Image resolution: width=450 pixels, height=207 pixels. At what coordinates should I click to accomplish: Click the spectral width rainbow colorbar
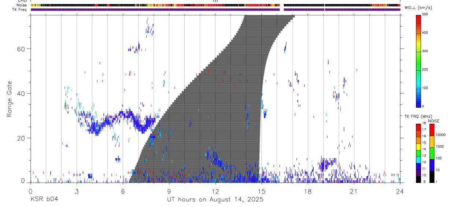point(418,61)
